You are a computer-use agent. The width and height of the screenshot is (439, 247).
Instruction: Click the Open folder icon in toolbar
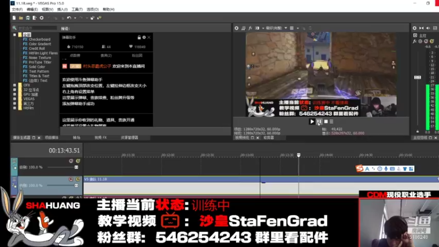[x=21, y=18]
